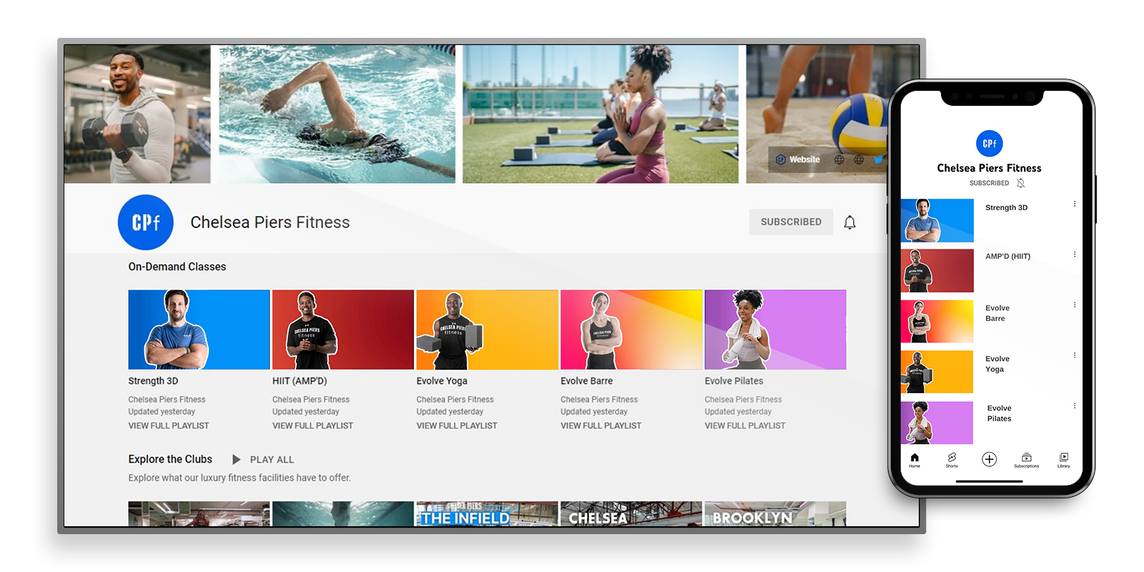
Task: Click the HIIT (AMP'D) title text
Action: click(x=300, y=381)
